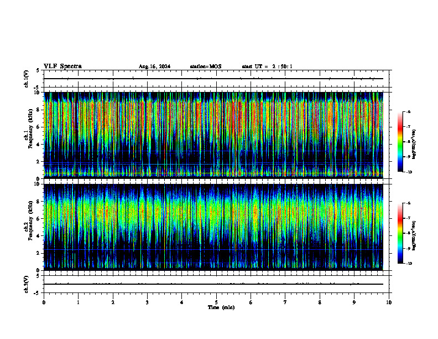The image size is (438, 339).
Task: Click the '6' kHz tick of ch.2 spectrogram
Action: click(39, 219)
